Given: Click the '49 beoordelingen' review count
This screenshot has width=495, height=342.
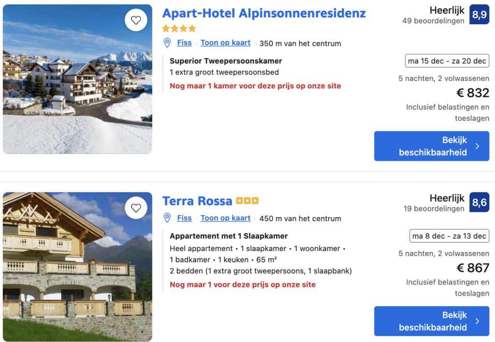Looking at the screenshot, I should 433,21.
